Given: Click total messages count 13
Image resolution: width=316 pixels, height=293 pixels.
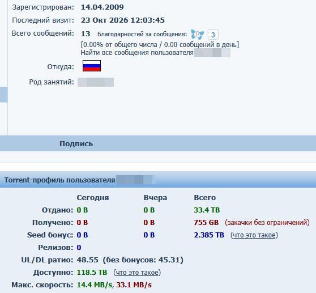Looking at the screenshot, I should point(86,33).
